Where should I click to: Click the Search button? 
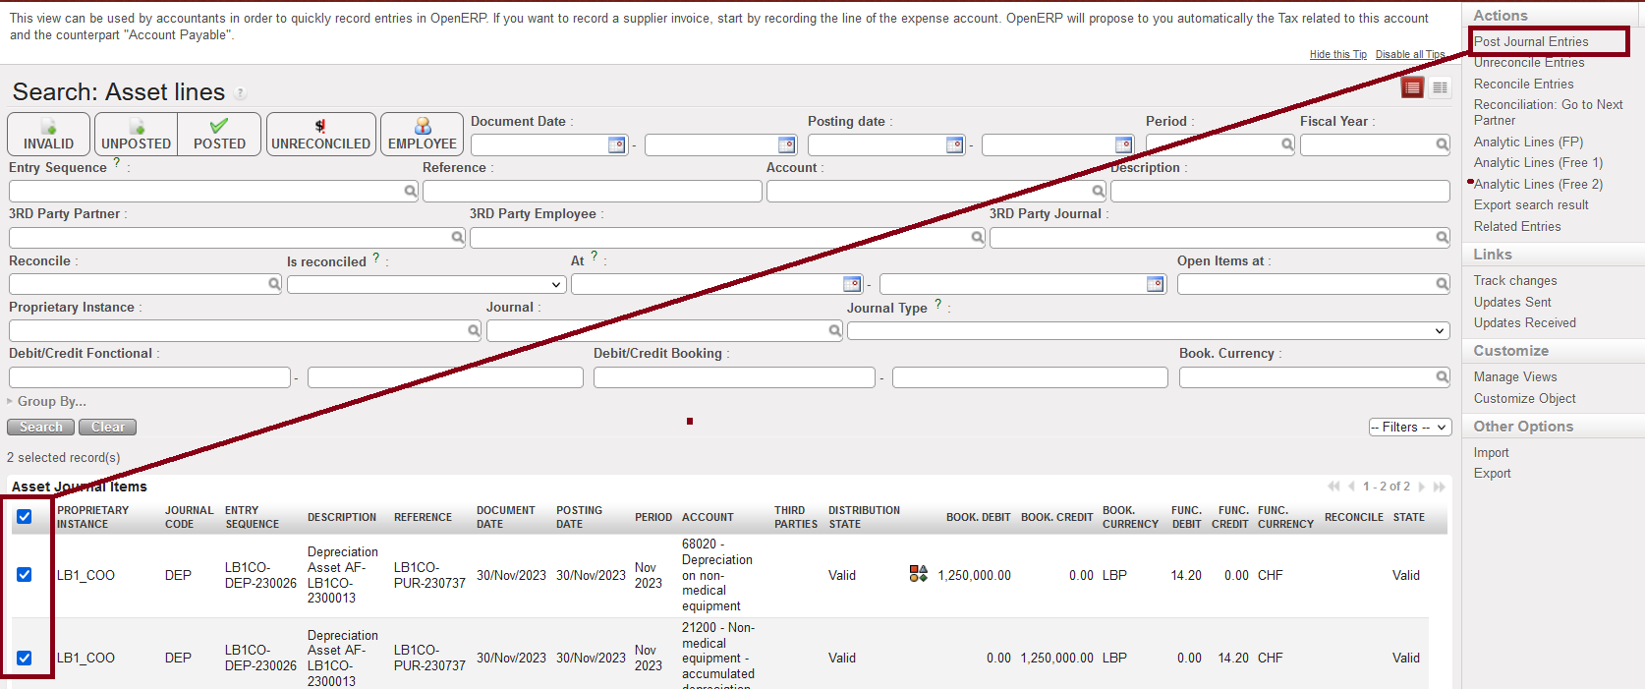pos(41,428)
